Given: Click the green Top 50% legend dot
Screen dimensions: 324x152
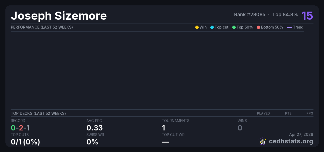Looking at the screenshot, I should (234, 27).
